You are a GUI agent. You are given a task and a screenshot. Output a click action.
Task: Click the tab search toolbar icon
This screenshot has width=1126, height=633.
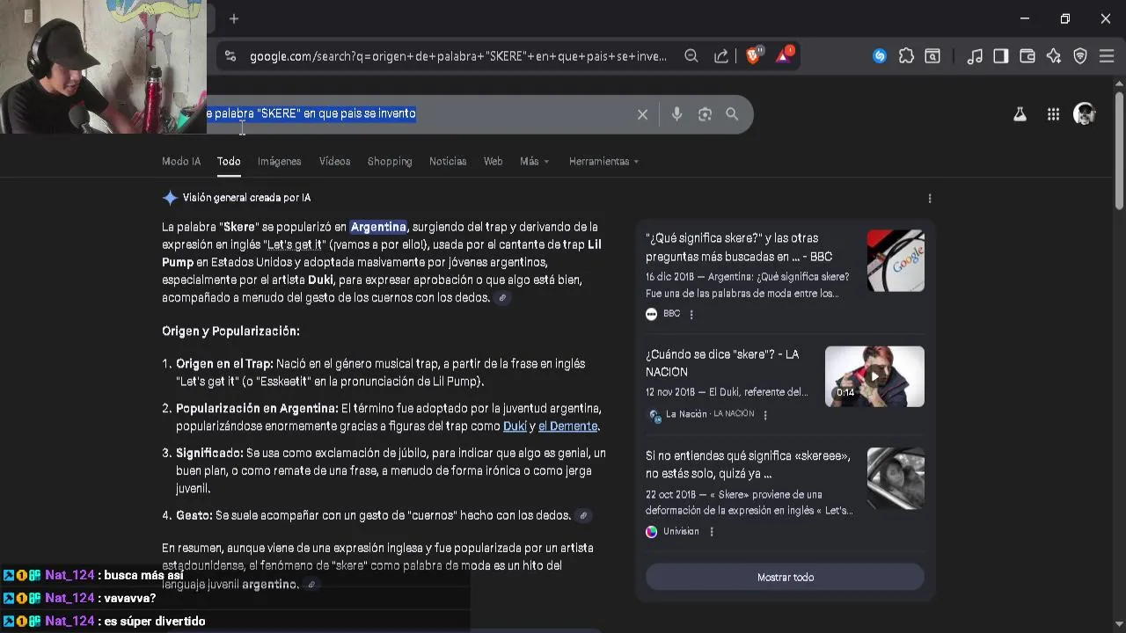pos(932,56)
